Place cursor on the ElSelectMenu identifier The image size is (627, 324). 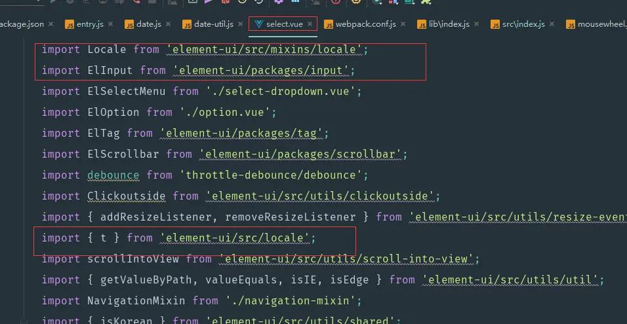tap(126, 92)
